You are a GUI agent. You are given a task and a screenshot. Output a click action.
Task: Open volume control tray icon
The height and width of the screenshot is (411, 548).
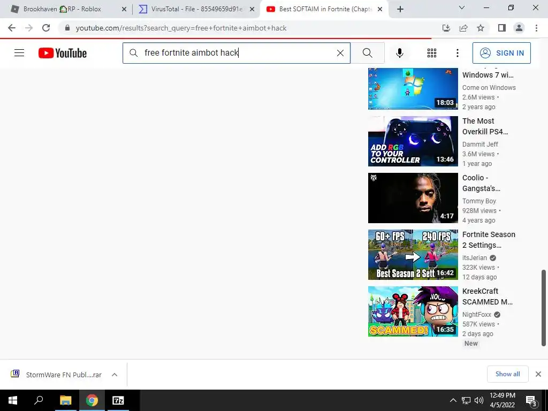tap(479, 400)
